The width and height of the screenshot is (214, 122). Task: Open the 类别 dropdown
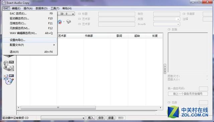click(x=167, y=19)
